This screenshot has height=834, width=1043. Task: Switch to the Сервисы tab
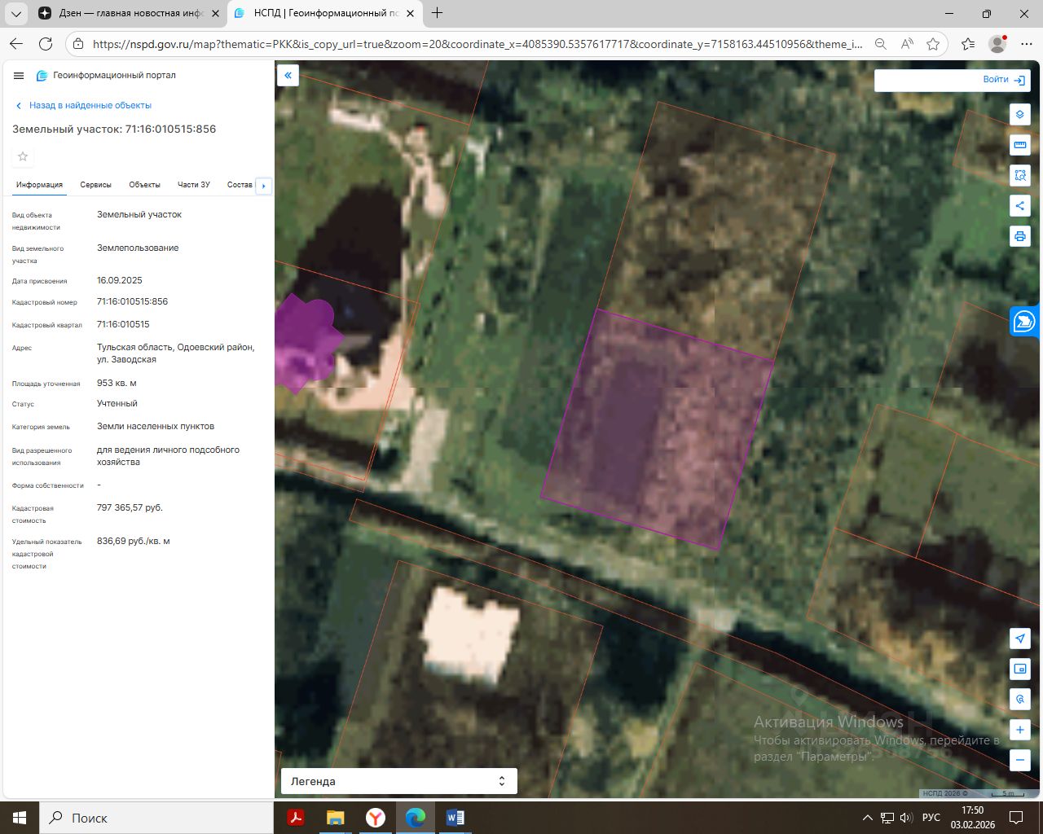(x=95, y=185)
